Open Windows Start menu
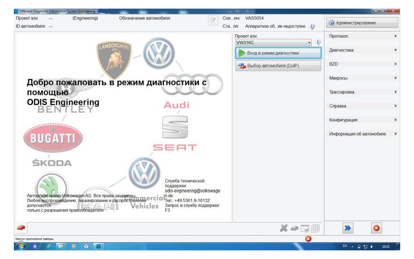Image resolution: width=414 pixels, height=259 pixels. click(x=21, y=246)
